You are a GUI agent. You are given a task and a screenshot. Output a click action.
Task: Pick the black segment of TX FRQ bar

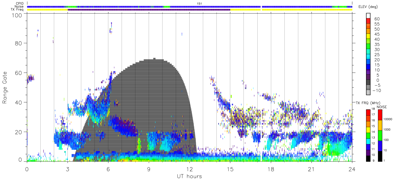(x=369, y=158)
